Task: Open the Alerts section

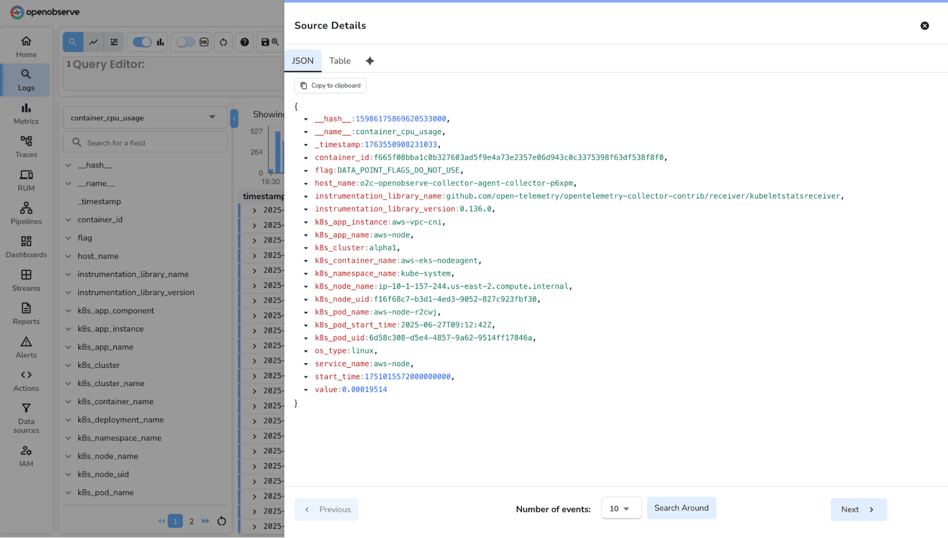Action: coord(26,347)
